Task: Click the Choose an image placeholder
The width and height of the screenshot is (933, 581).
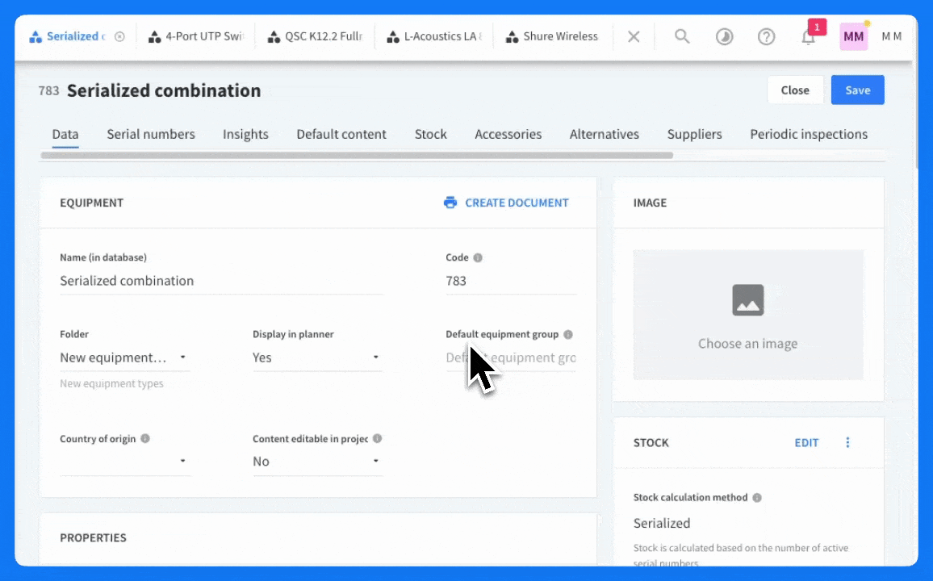Action: click(x=747, y=315)
